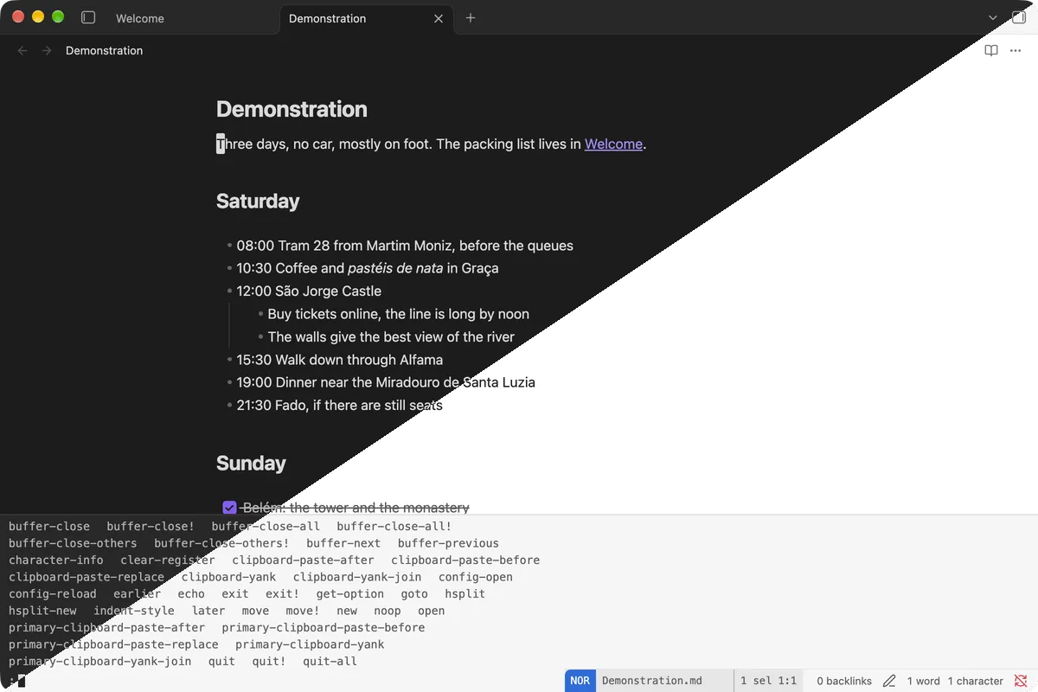Navigate forward with the right arrow
The width and height of the screenshot is (1038, 692).
pyautogui.click(x=47, y=51)
